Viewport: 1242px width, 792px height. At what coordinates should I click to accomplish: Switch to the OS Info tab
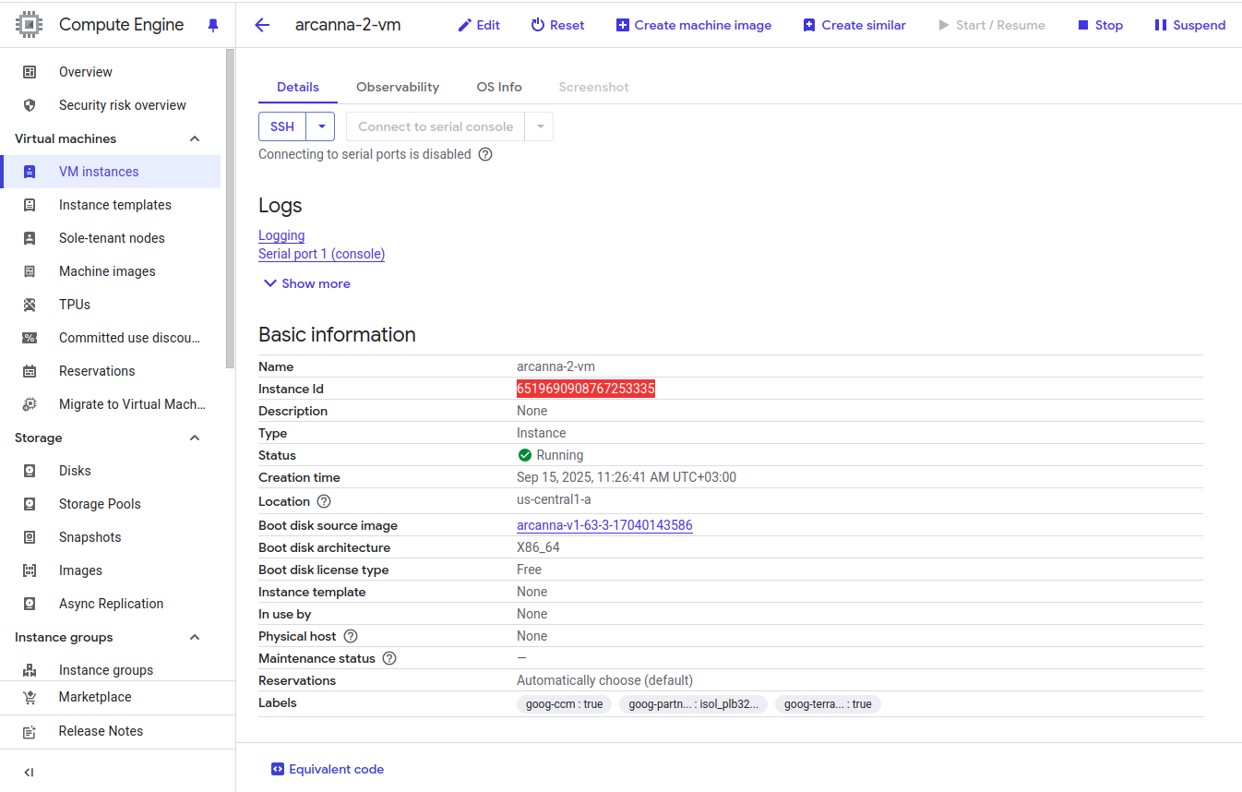coord(499,87)
